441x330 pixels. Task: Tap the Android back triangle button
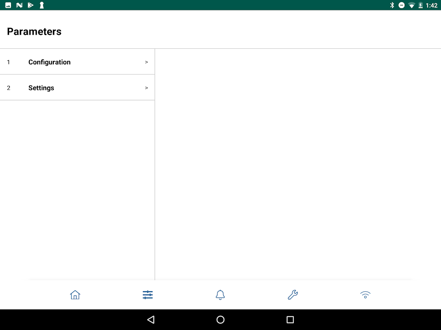tap(151, 320)
